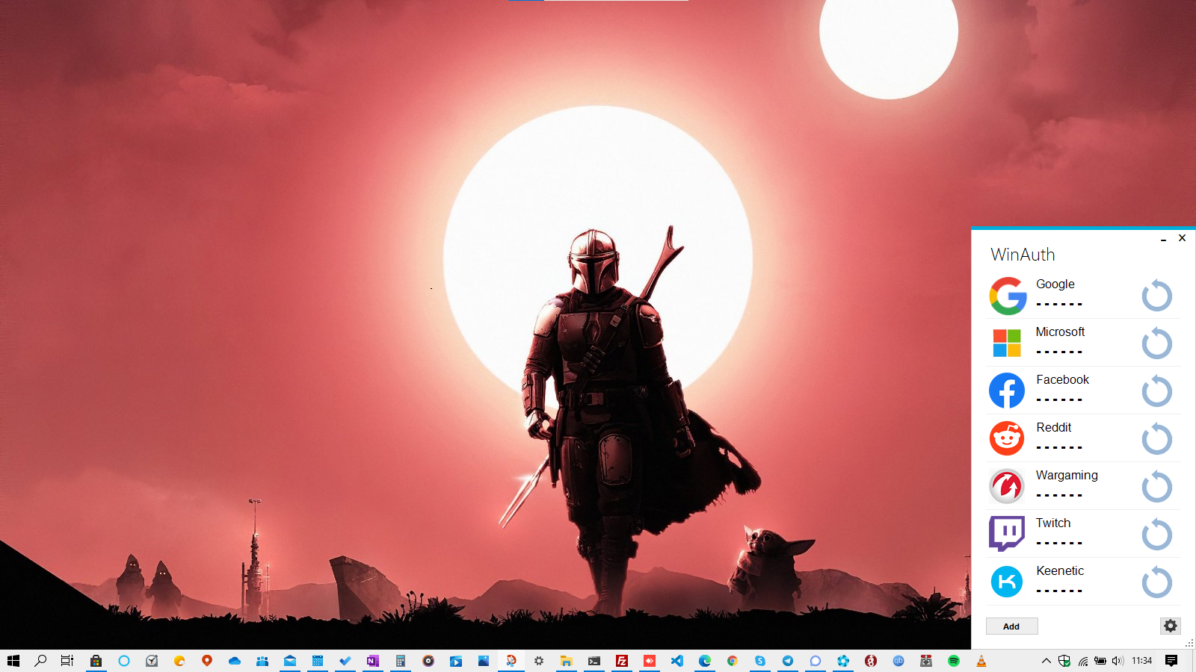The height and width of the screenshot is (672, 1196).
Task: Refresh the Google authenticator code
Action: click(x=1156, y=296)
